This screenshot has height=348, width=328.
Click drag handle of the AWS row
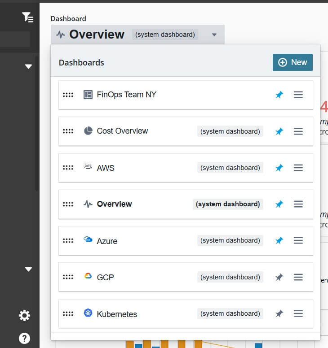click(68, 168)
